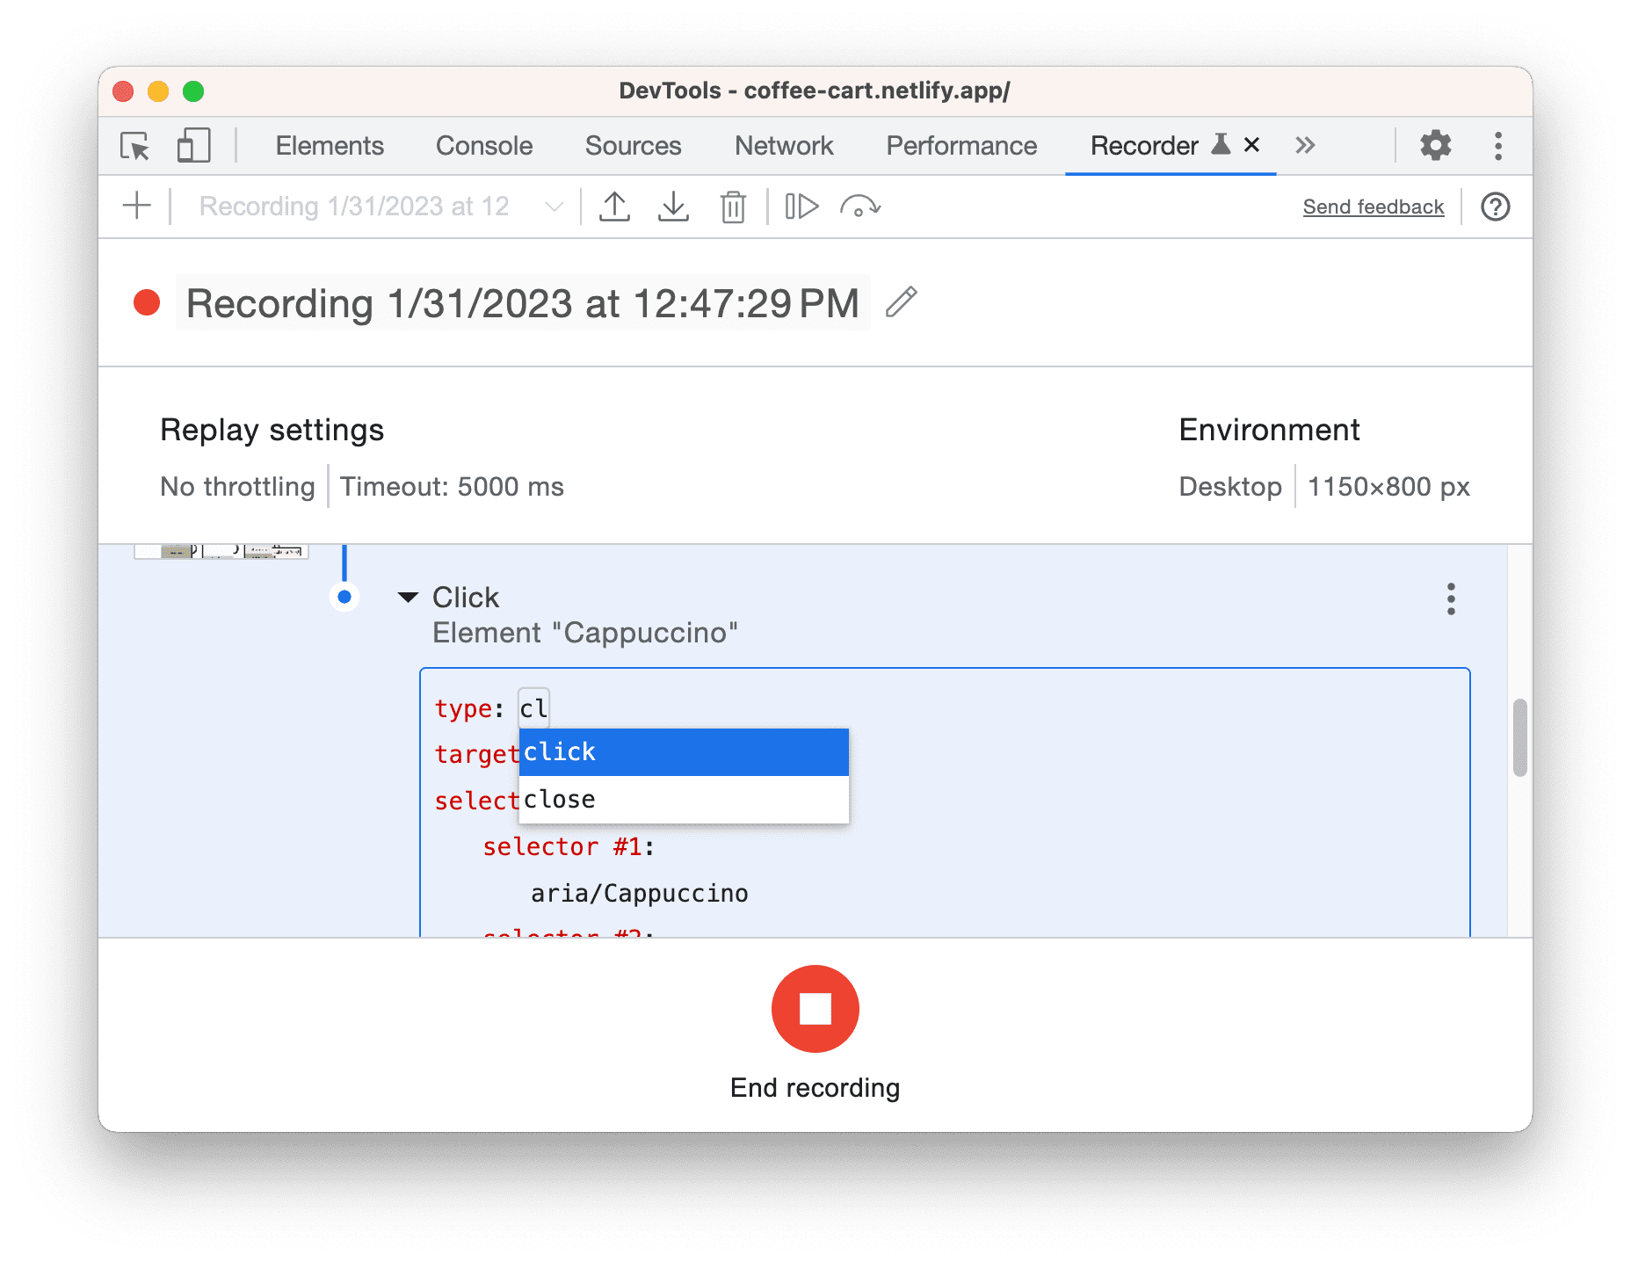Replay the recording with the replay icon
Screen dimensions: 1631x1262
pyautogui.click(x=859, y=206)
